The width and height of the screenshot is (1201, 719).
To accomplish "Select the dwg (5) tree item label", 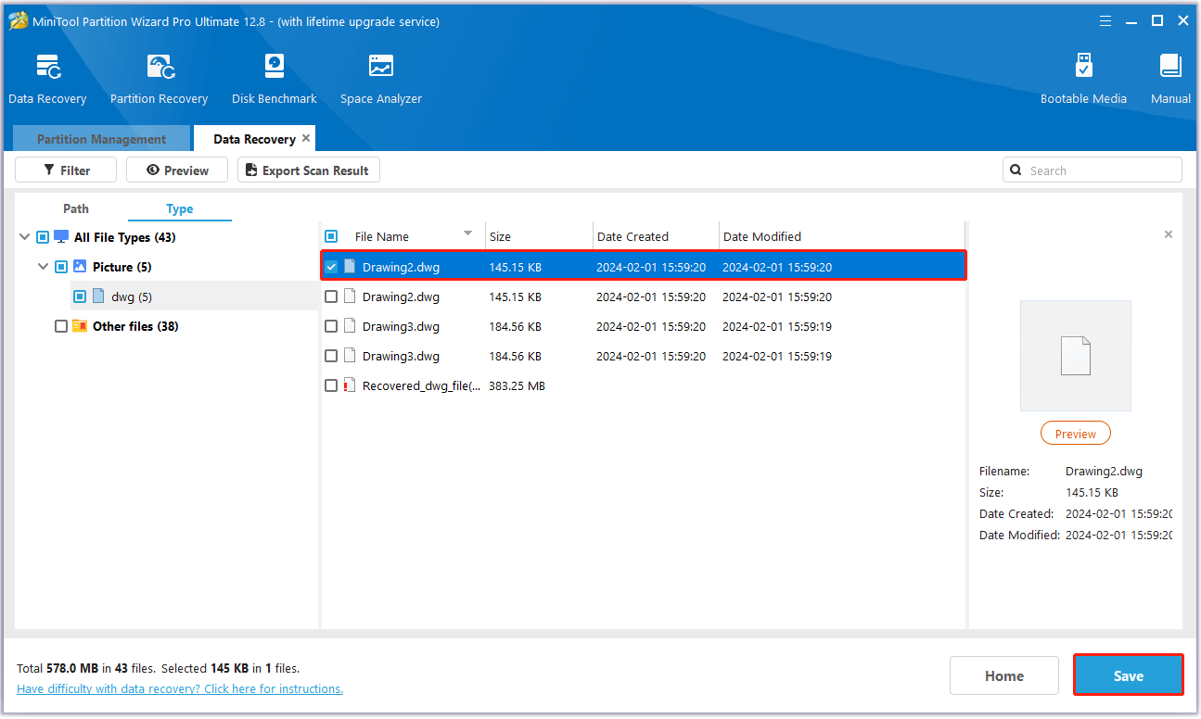I will 132,296.
